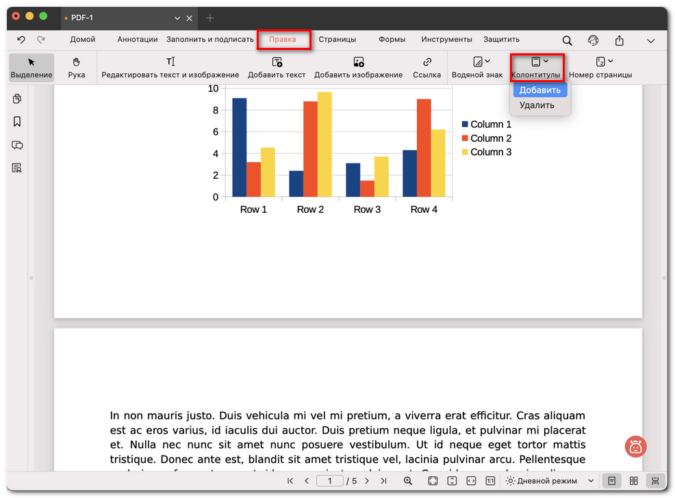This screenshot has height=498, width=675.
Task: Switch to the Страницы tab
Action: tap(337, 40)
